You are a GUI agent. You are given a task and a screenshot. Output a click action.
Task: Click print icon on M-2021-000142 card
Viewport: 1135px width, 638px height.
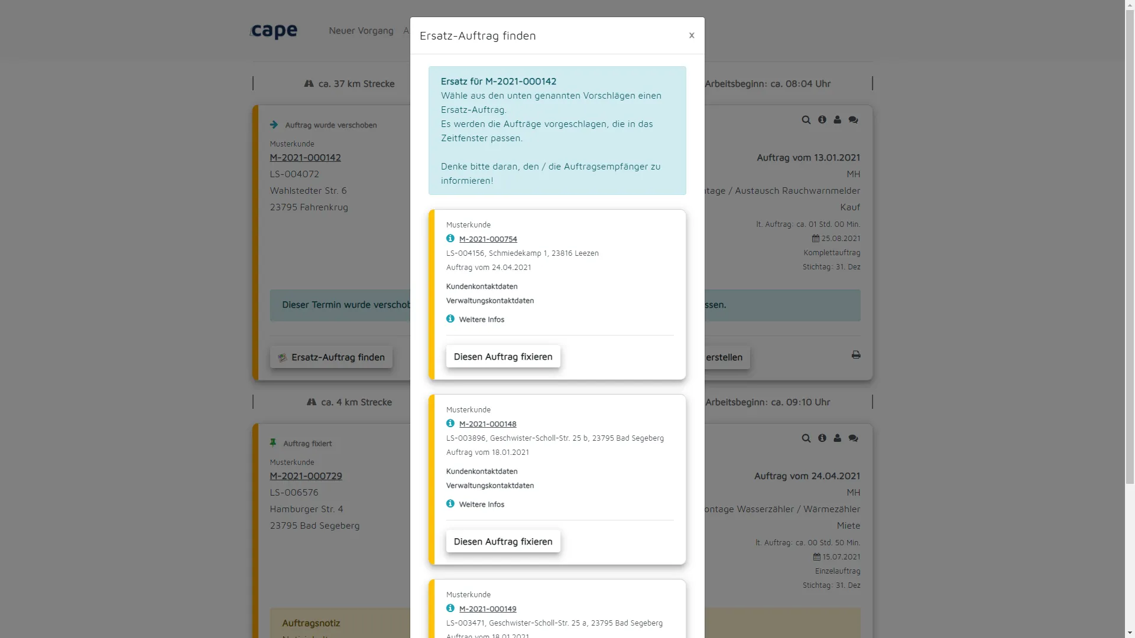pyautogui.click(x=856, y=355)
